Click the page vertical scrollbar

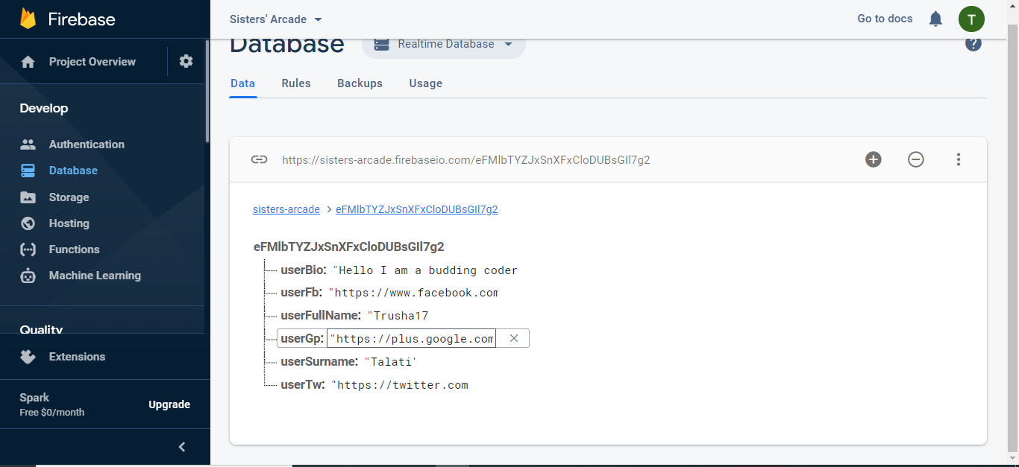[1013, 238]
